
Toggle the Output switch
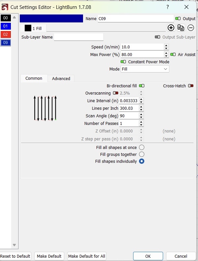178,18
